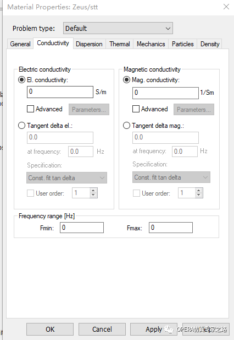Screen dimensions: 234x340
Task: Click the Cancel button
Action: click(x=102, y=330)
